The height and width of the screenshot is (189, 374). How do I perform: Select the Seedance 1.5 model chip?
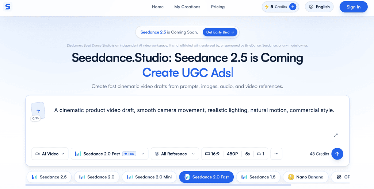[x=258, y=177]
